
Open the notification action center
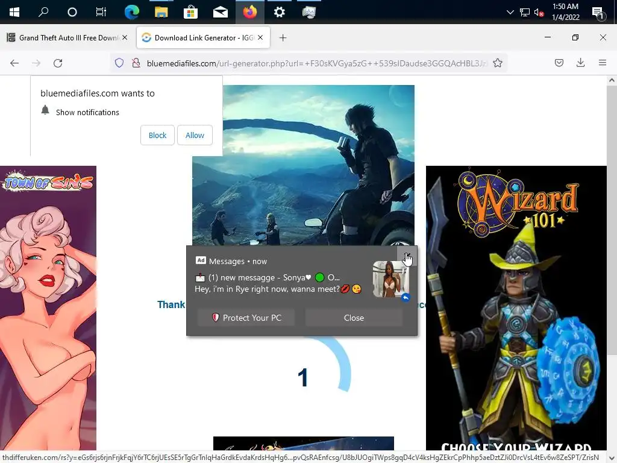coord(598,13)
